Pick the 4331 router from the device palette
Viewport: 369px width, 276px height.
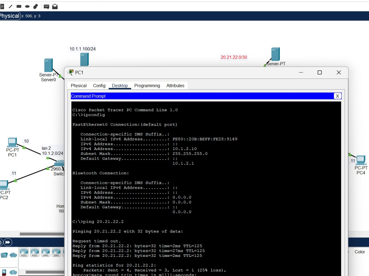pos(24,252)
